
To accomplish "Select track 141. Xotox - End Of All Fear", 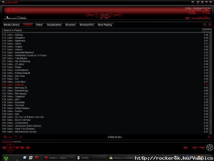I will click(105, 120).
